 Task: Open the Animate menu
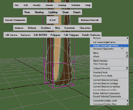pyautogui.click(x=19, y=28)
